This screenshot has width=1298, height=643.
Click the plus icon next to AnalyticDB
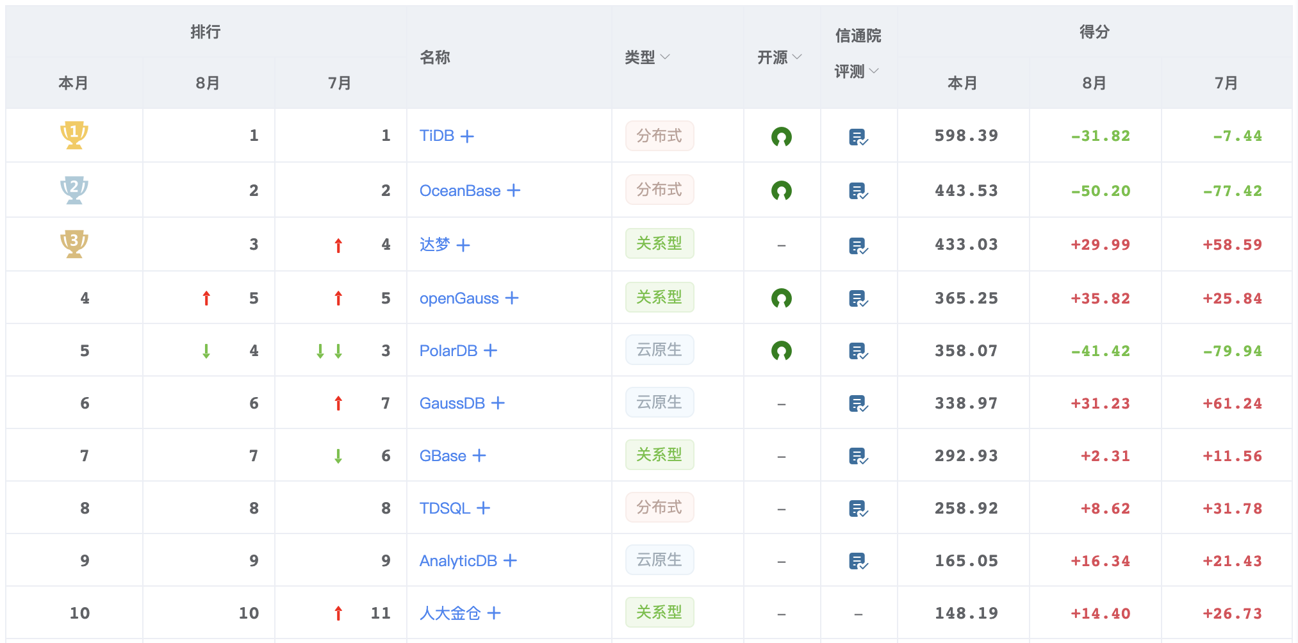[510, 560]
